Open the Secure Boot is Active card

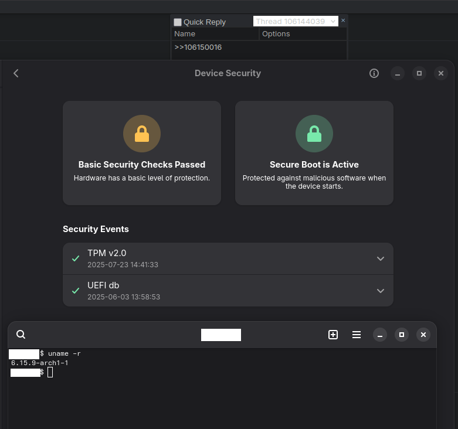coord(314,153)
